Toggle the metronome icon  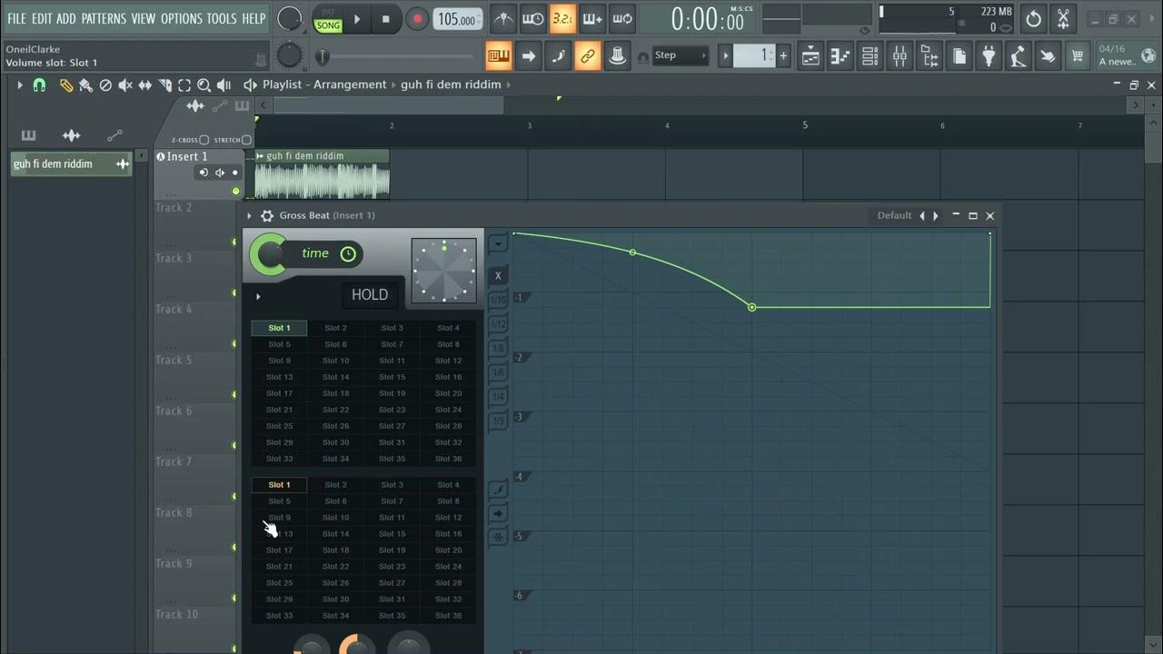[x=504, y=18]
